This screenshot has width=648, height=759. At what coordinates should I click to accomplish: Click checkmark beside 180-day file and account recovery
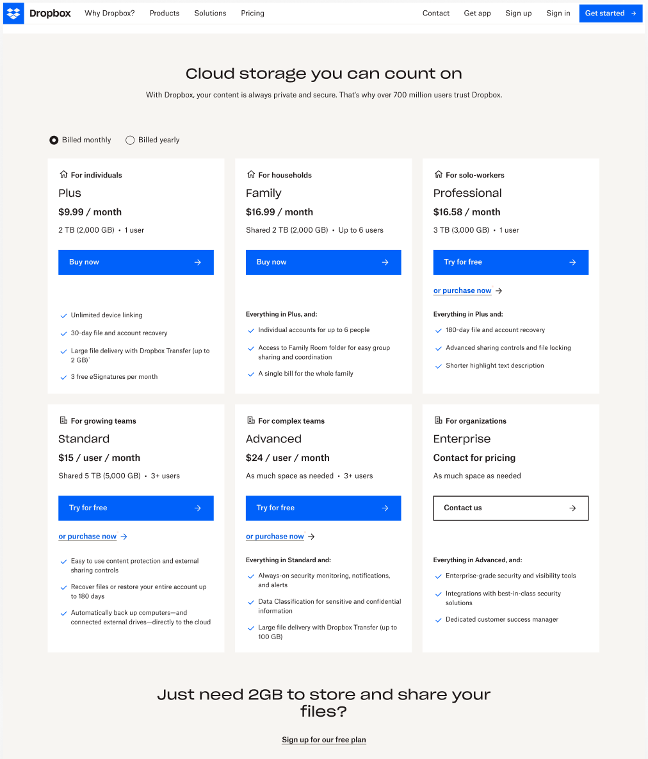439,331
